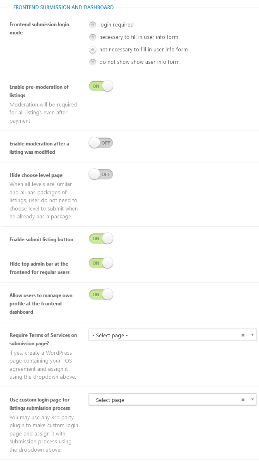Switch off Hide top admin bar toggle

pyautogui.click(x=101, y=263)
